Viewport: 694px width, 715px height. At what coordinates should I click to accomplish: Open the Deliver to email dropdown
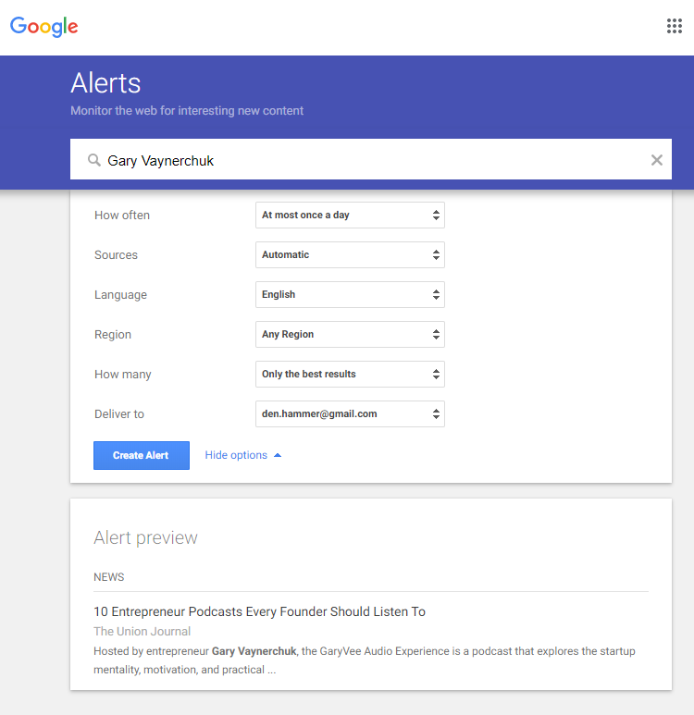(350, 414)
